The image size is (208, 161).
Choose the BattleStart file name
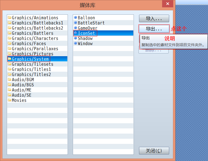coord(91,23)
